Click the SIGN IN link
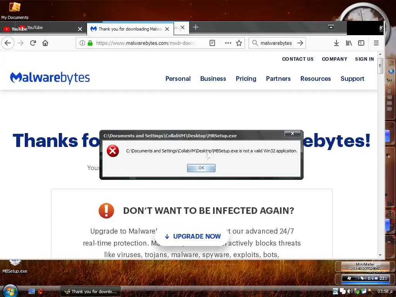Viewport: 396px width, 297px height. [364, 59]
